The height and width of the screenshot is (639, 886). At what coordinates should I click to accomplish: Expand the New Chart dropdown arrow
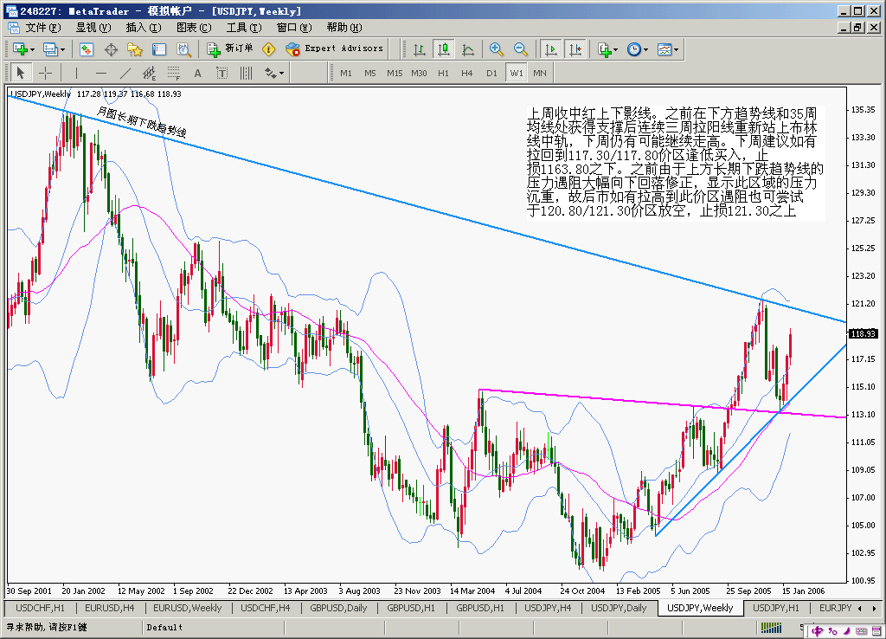coord(32,49)
